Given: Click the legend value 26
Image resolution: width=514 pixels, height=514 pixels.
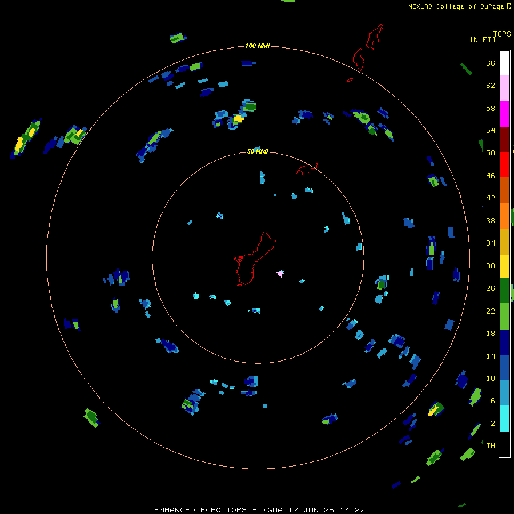Looking at the screenshot, I should [x=491, y=288].
